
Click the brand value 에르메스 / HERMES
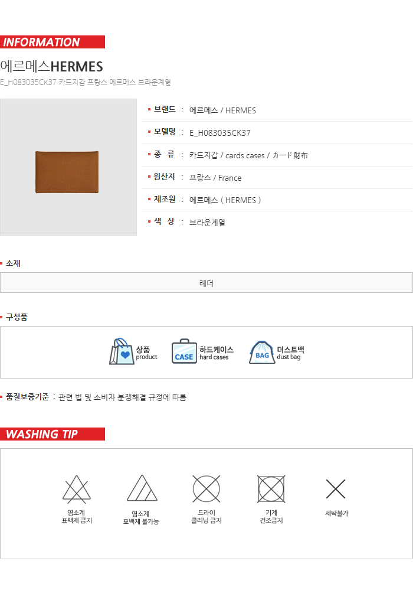coord(222,110)
